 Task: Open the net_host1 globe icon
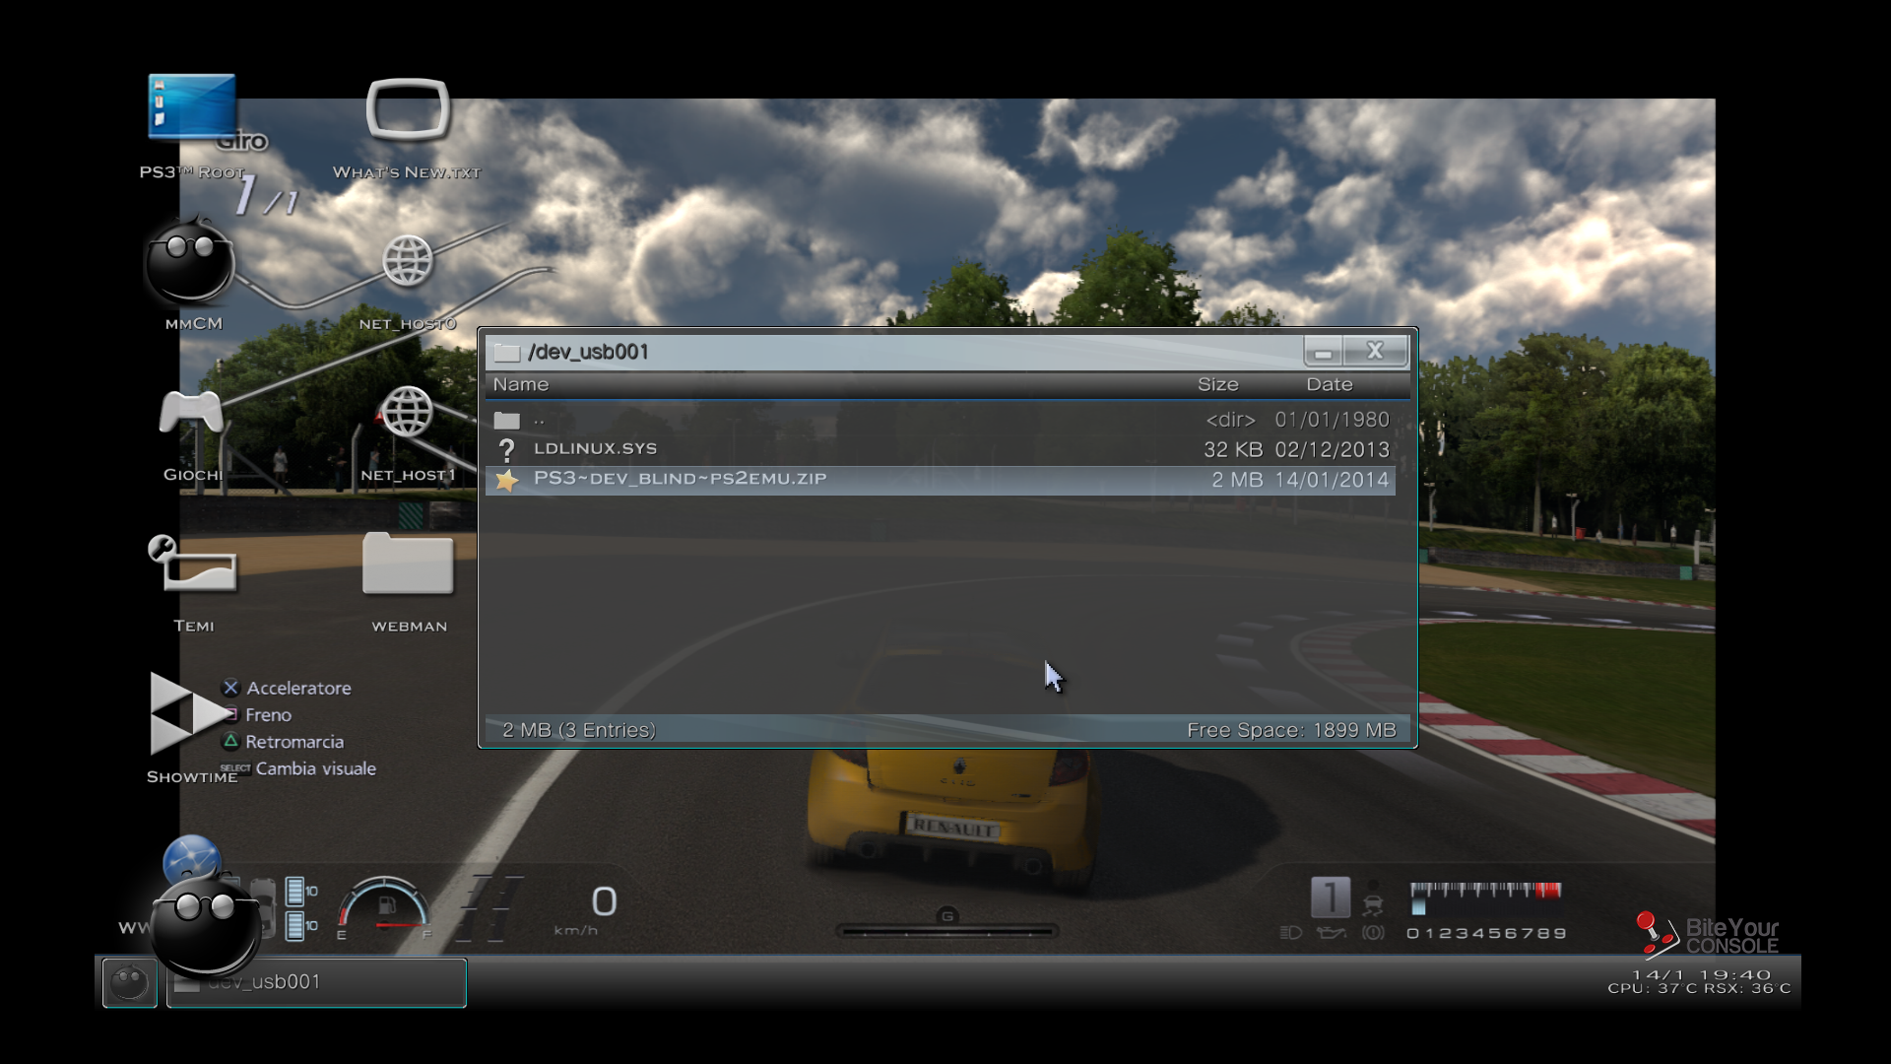(407, 412)
